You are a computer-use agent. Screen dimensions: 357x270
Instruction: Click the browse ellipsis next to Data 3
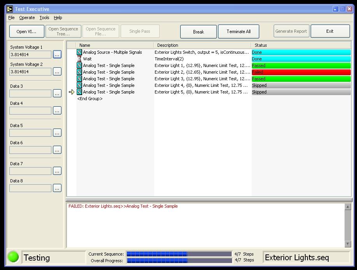click(x=57, y=93)
